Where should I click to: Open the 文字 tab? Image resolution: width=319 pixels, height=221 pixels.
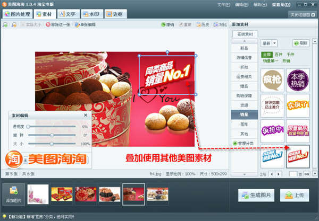pyautogui.click(x=68, y=14)
